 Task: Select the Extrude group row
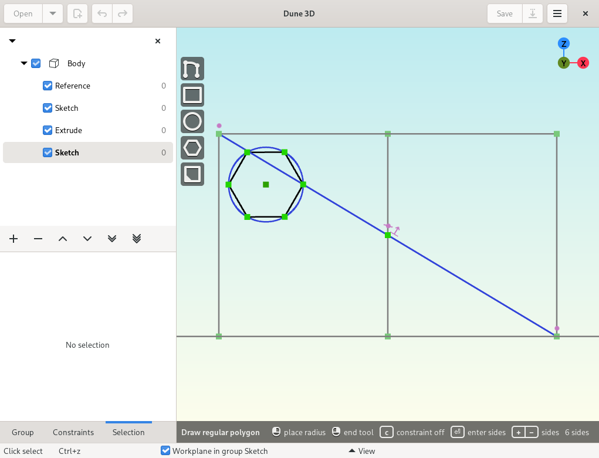[x=88, y=130]
